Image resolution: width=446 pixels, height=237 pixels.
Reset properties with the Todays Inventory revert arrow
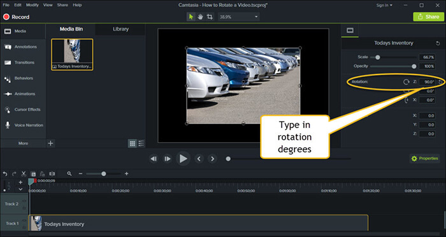(x=438, y=43)
